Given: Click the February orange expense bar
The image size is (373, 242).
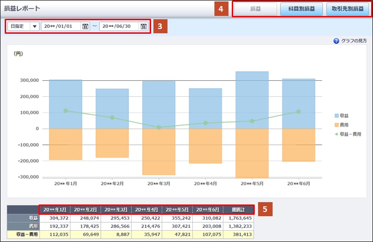Looking at the screenshot, I should tap(112, 143).
